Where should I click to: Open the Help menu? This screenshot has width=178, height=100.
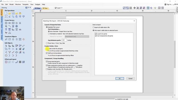[43, 4]
